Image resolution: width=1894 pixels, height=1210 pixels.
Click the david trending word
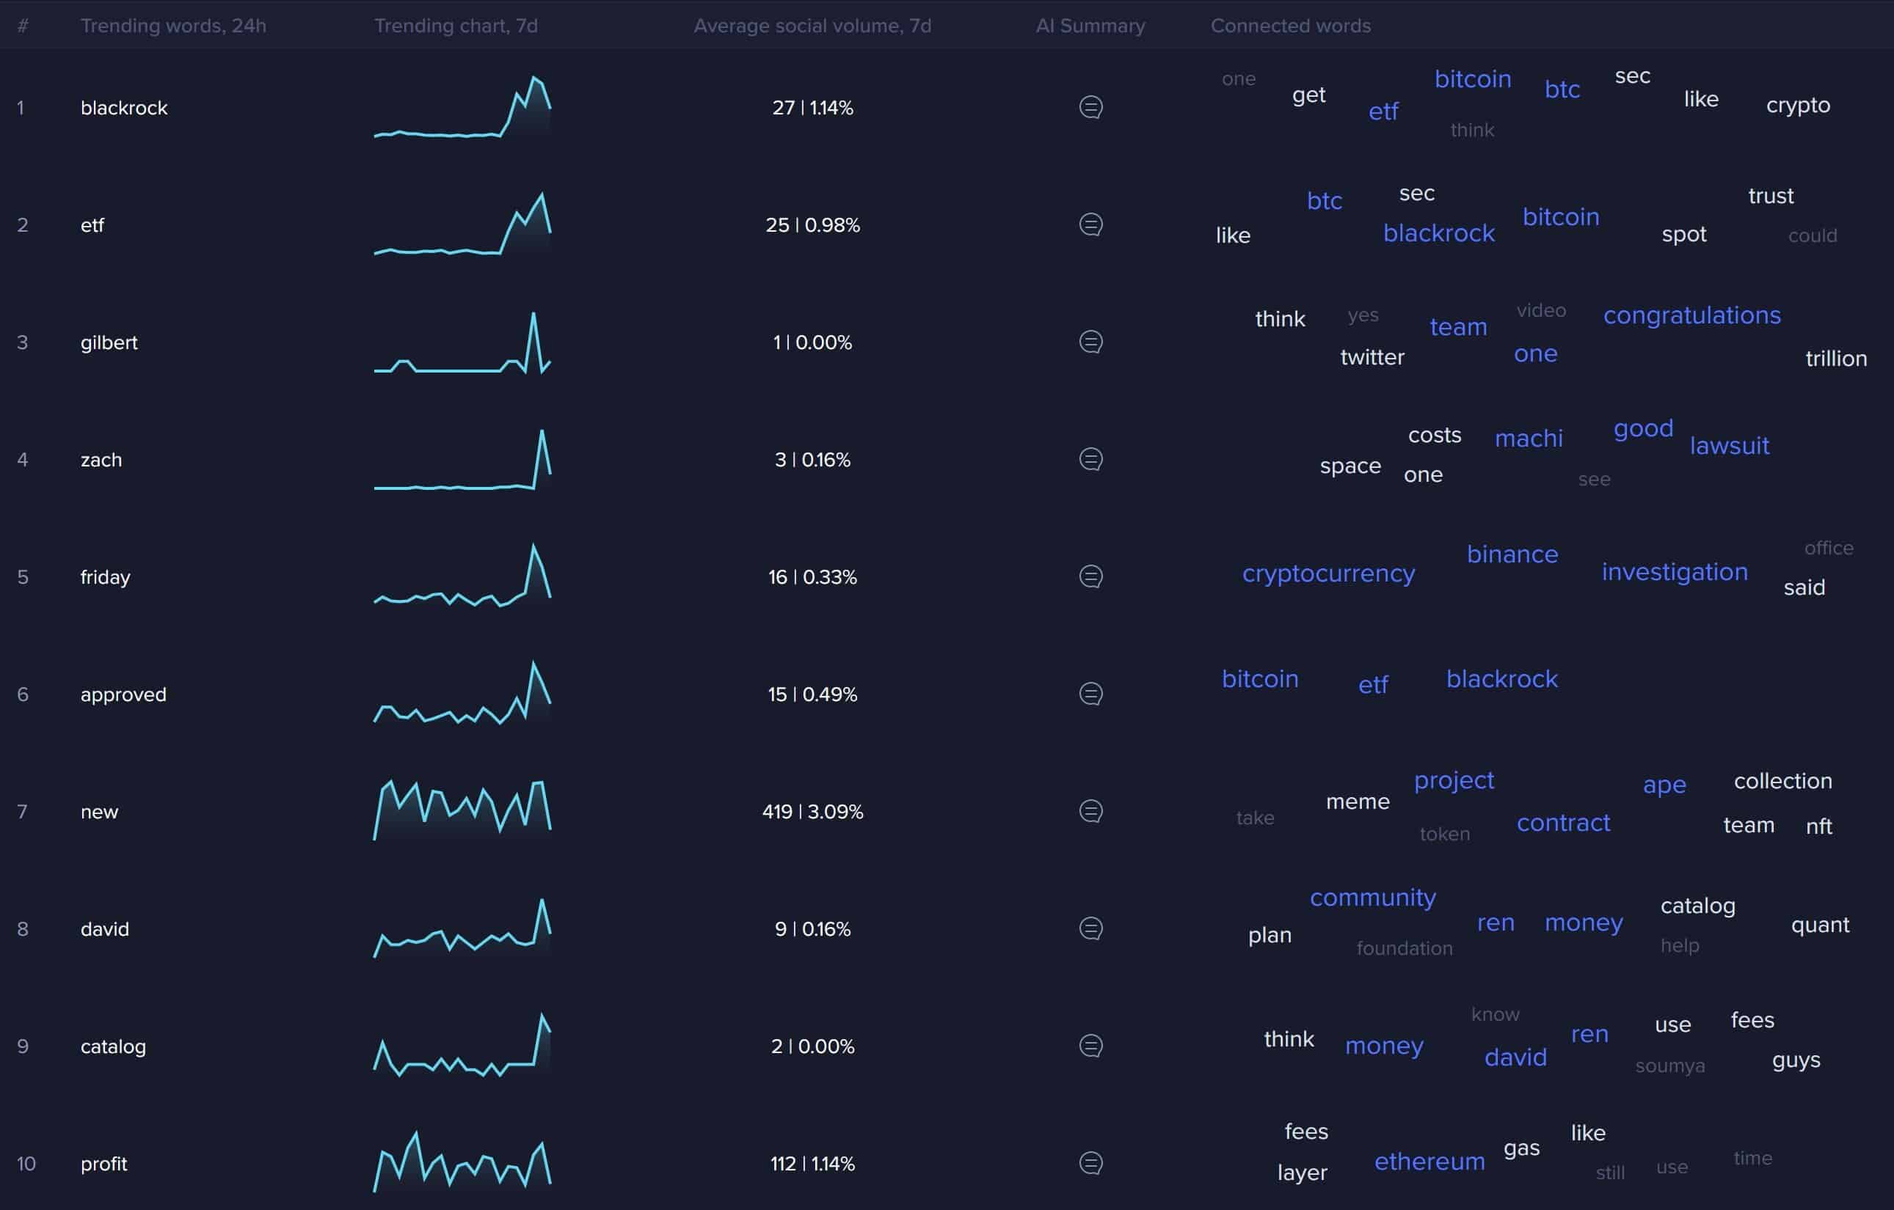point(105,928)
